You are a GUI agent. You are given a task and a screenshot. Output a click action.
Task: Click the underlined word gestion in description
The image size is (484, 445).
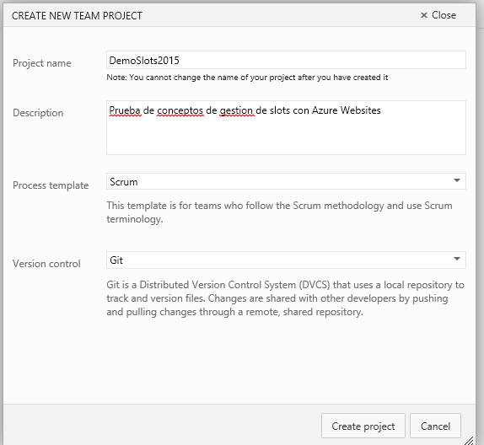(237, 110)
